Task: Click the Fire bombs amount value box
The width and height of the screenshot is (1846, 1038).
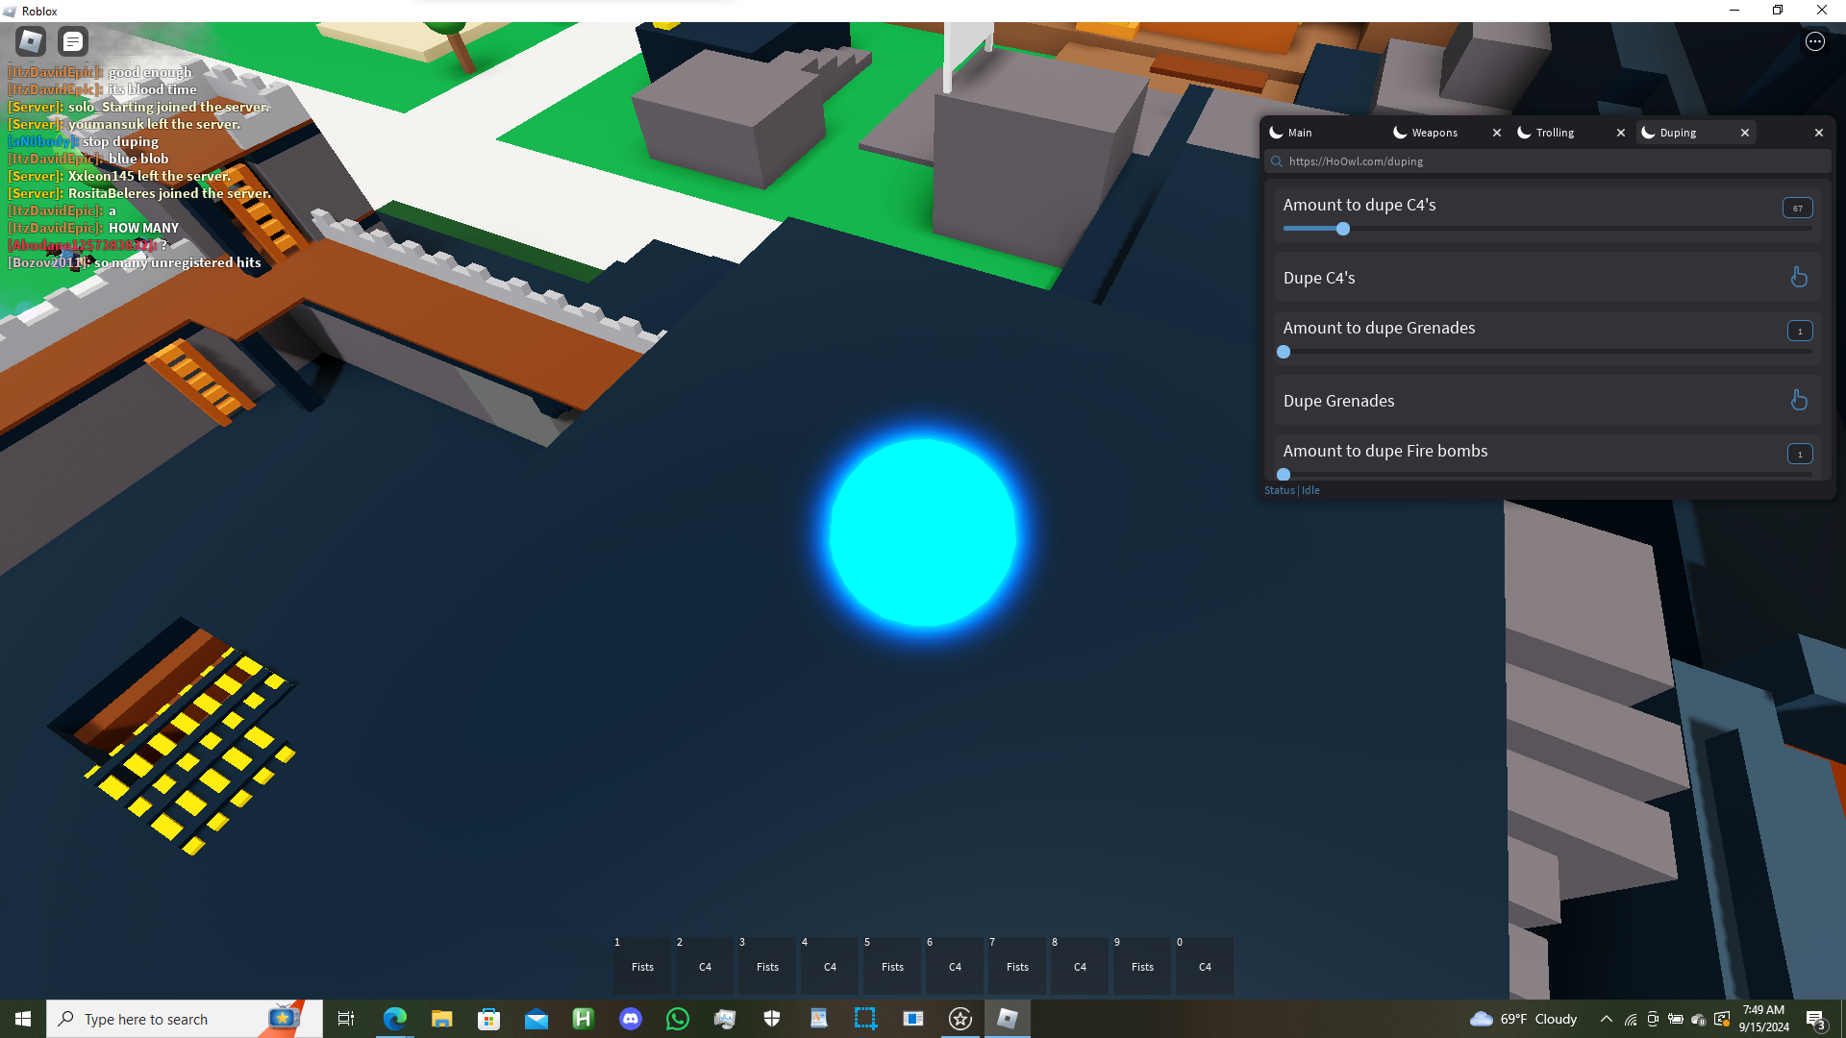Action: pyautogui.click(x=1800, y=454)
